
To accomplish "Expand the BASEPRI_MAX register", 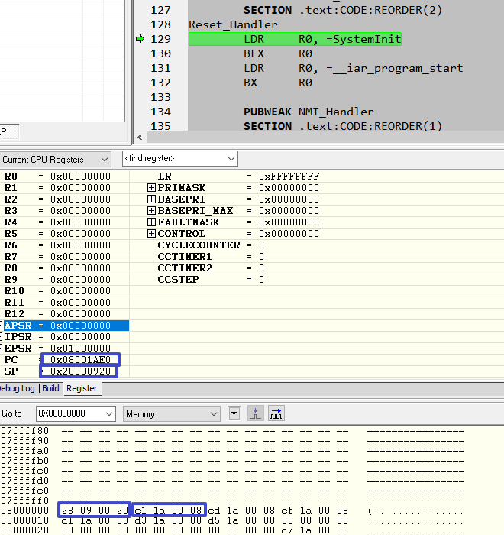I will pos(151,210).
